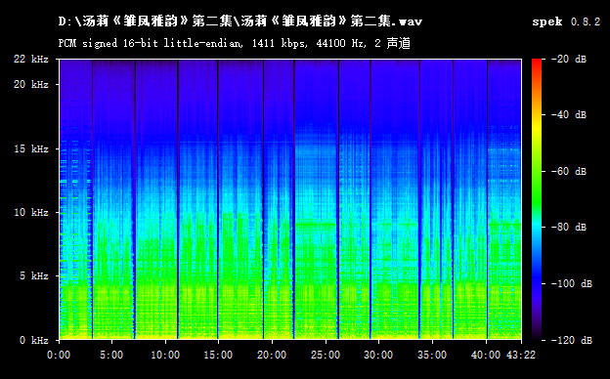Click the 0 kHz bottom frequency label
Screen dimensions: 610x379
tap(34, 341)
